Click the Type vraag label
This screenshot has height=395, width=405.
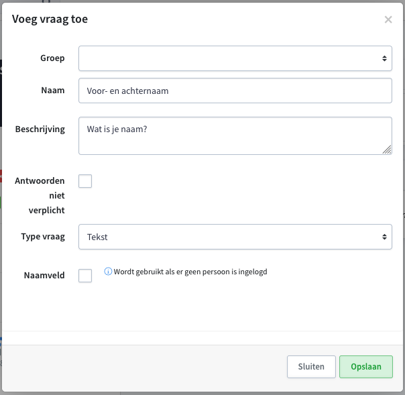43,237
